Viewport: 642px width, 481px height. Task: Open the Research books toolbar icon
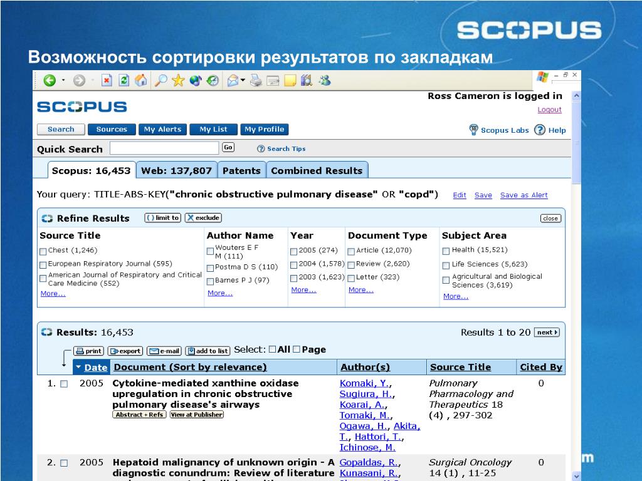[307, 81]
